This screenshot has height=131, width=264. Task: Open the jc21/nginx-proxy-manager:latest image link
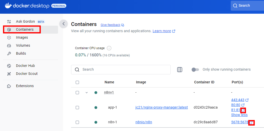tap(162, 107)
